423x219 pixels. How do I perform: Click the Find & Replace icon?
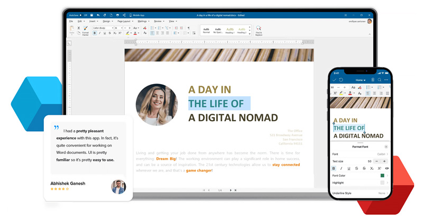tap(259, 31)
